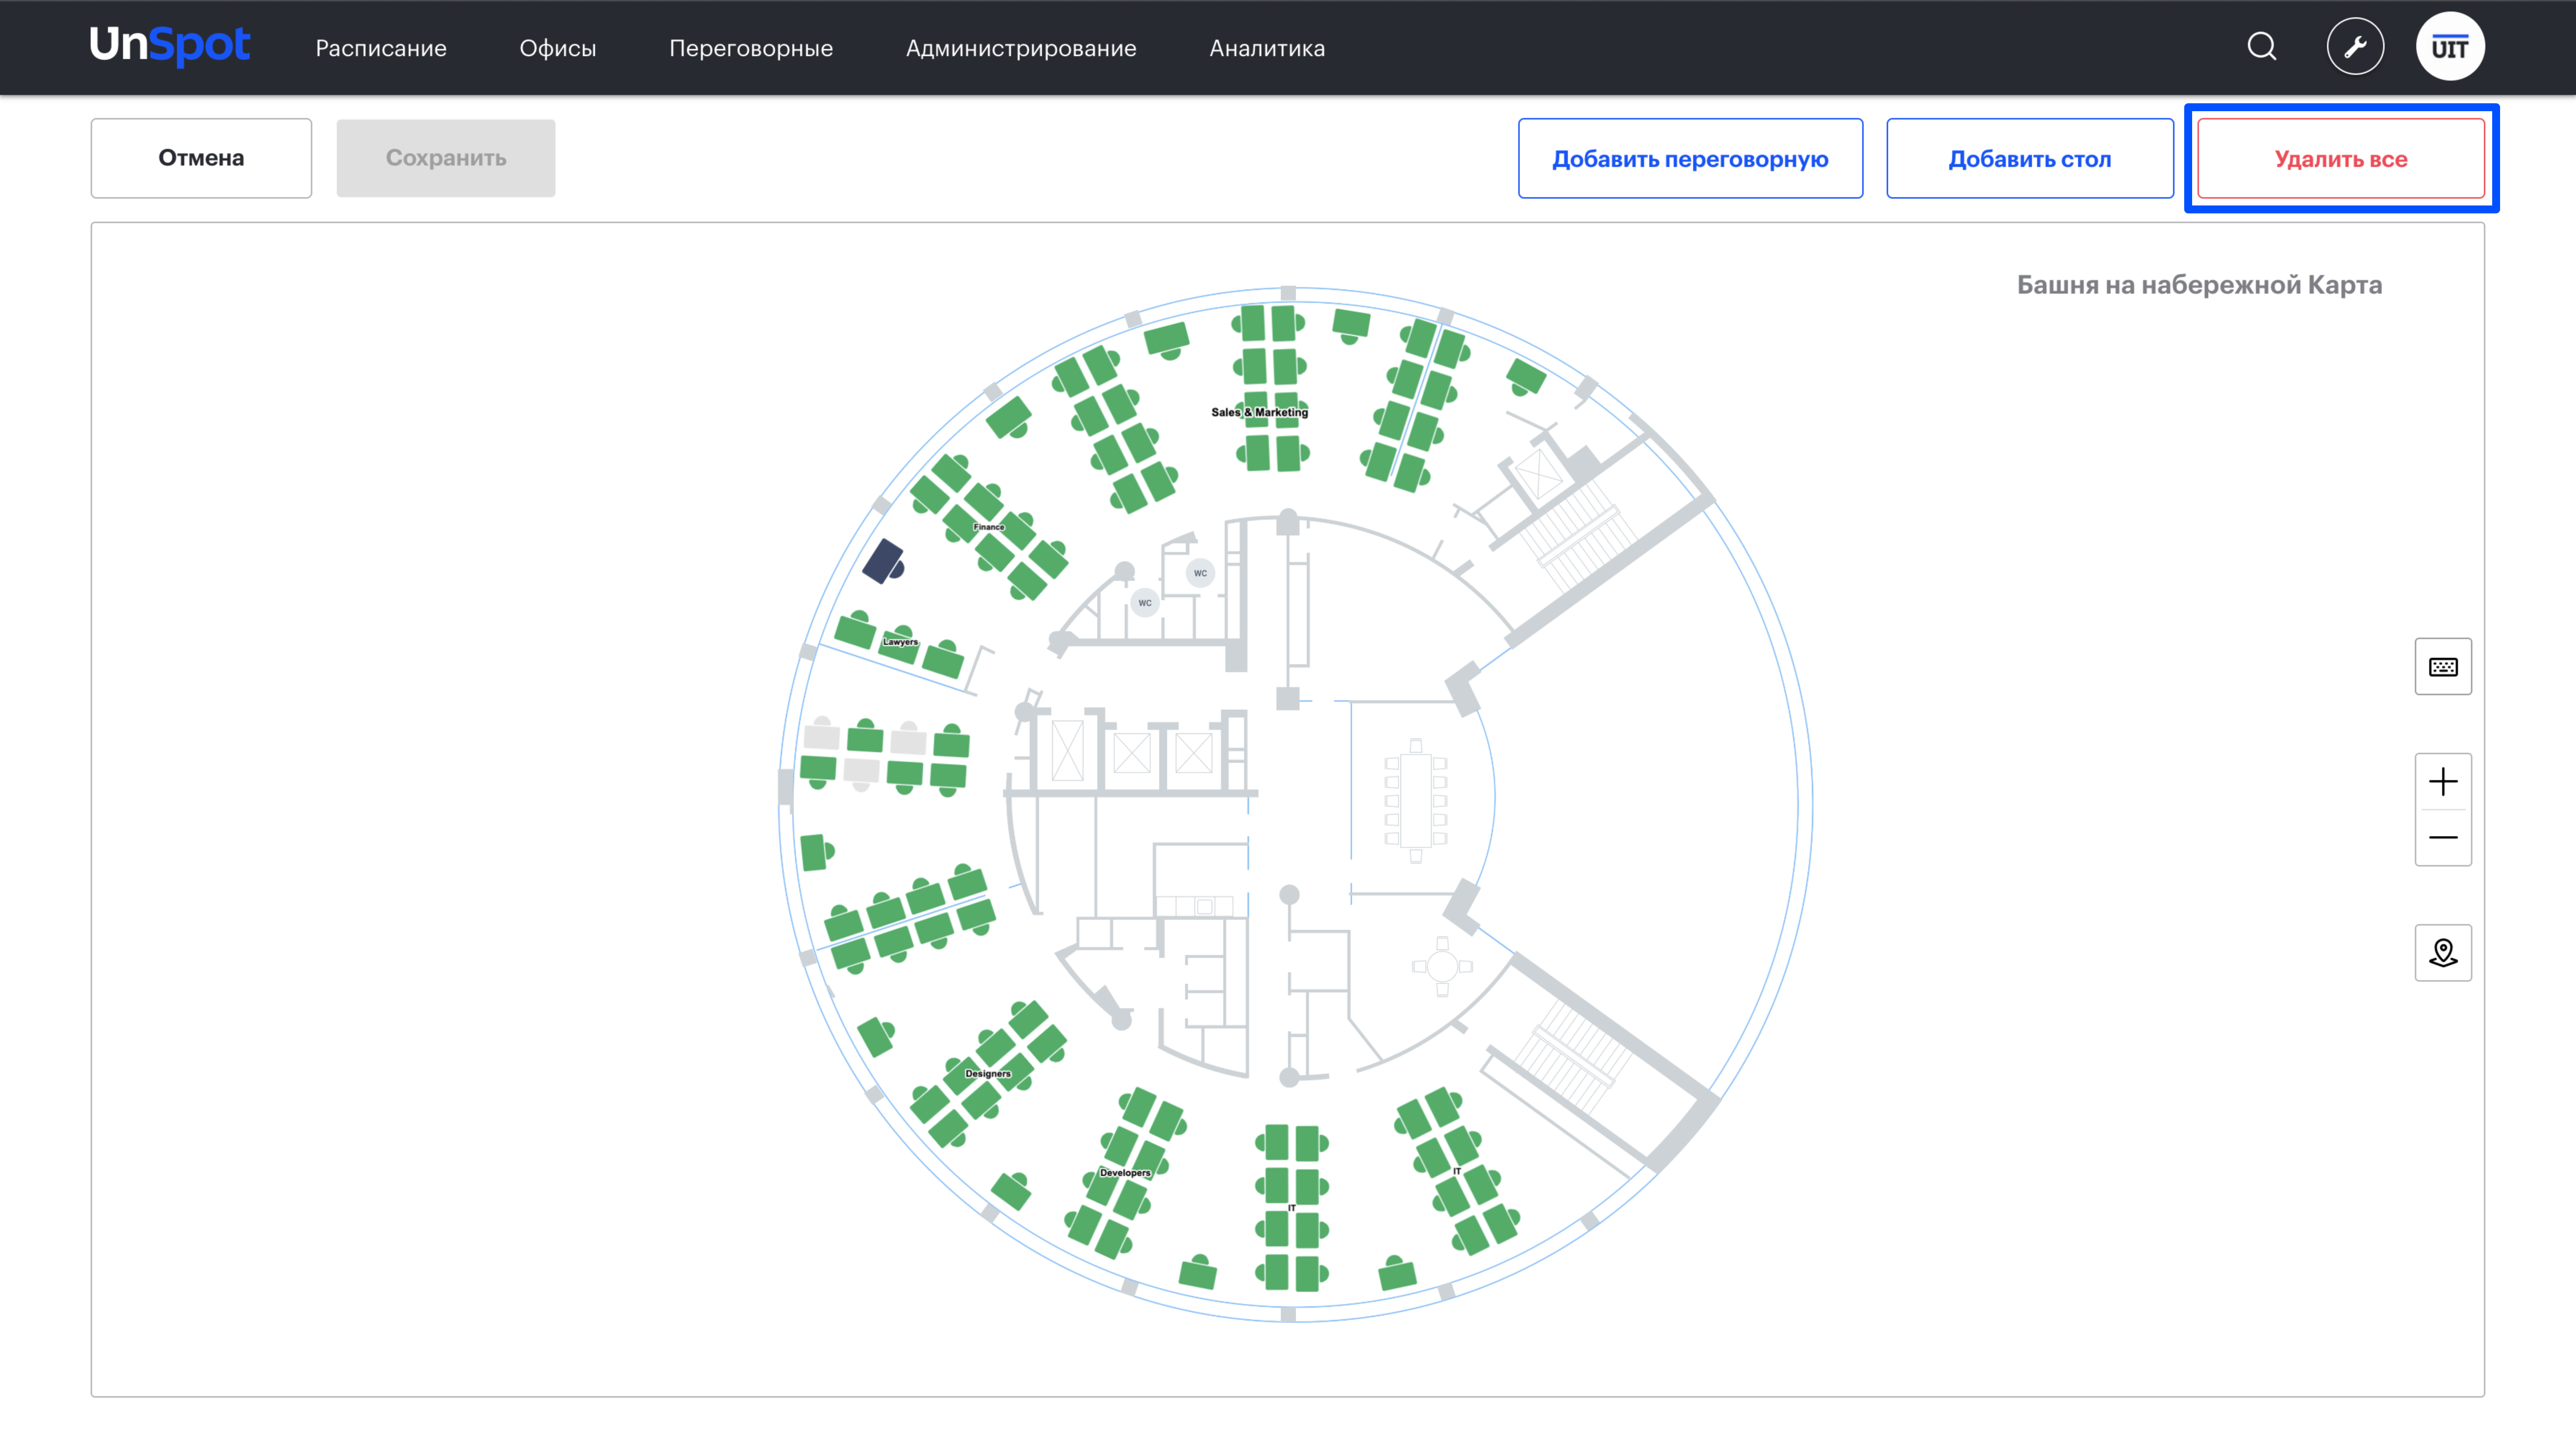Open Переговорные menu item
This screenshot has width=2576, height=1448.
pyautogui.click(x=751, y=48)
